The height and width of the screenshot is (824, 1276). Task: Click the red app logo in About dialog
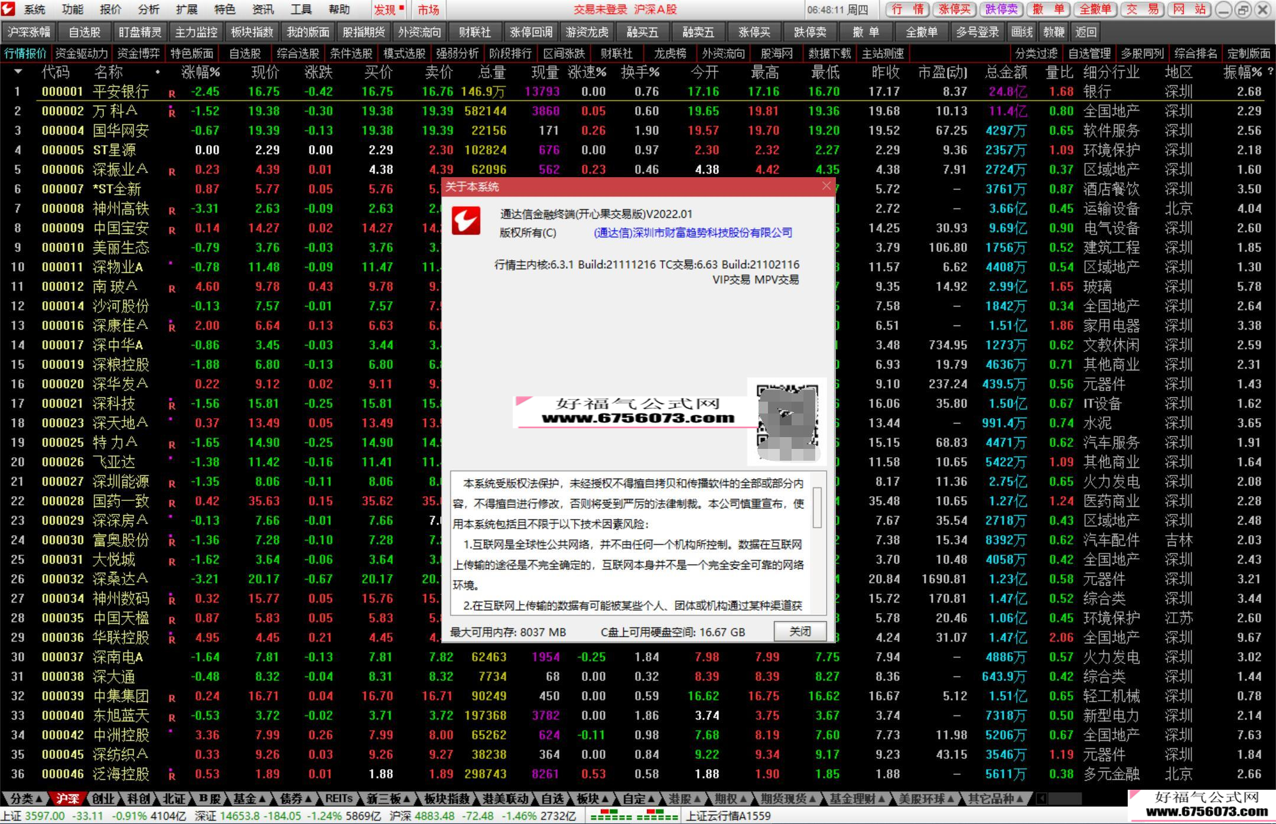click(466, 221)
